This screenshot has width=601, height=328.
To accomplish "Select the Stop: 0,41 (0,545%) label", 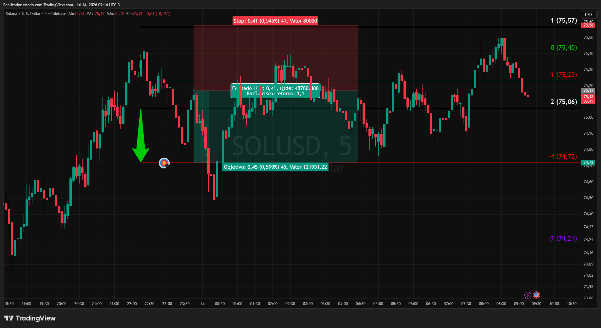I will tap(275, 21).
